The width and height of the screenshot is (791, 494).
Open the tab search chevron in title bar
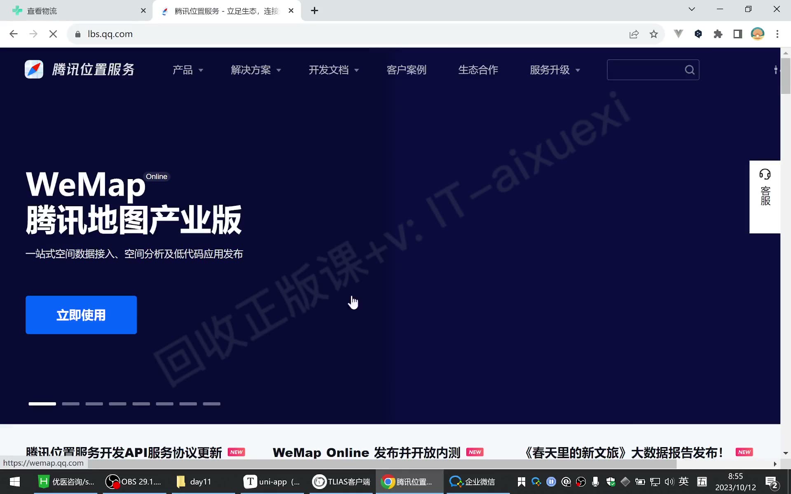692,9
